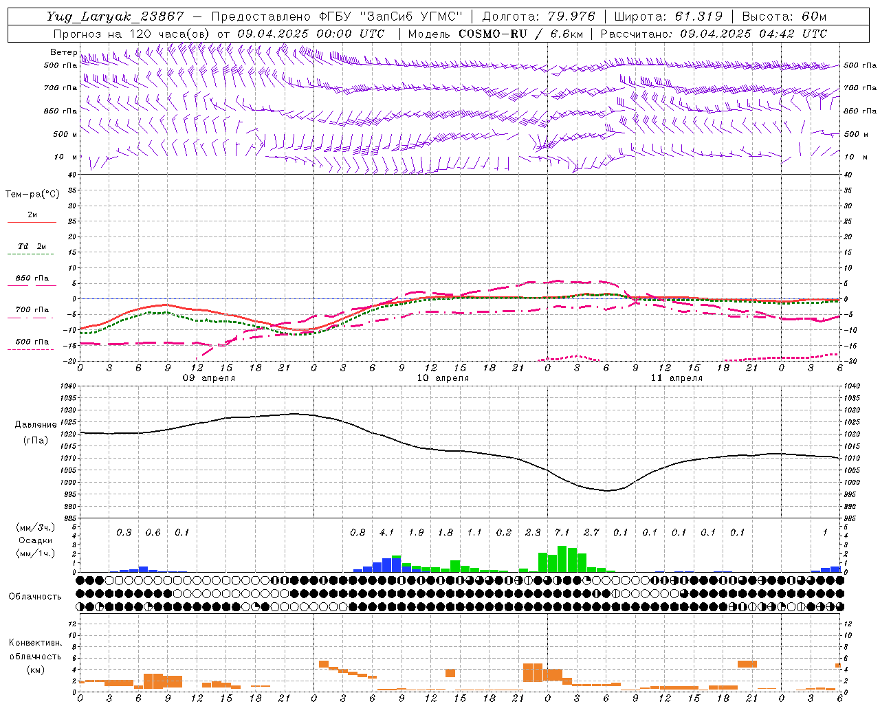This screenshot has height=704, width=880.
Task: Click the model label COSMO-RU / 6.6км
Action: tap(520, 34)
